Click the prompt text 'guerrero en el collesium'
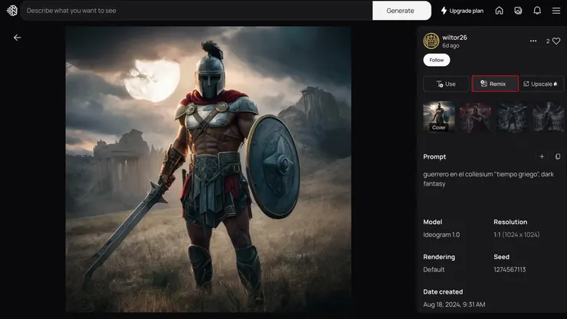The width and height of the screenshot is (567, 319). (457, 174)
